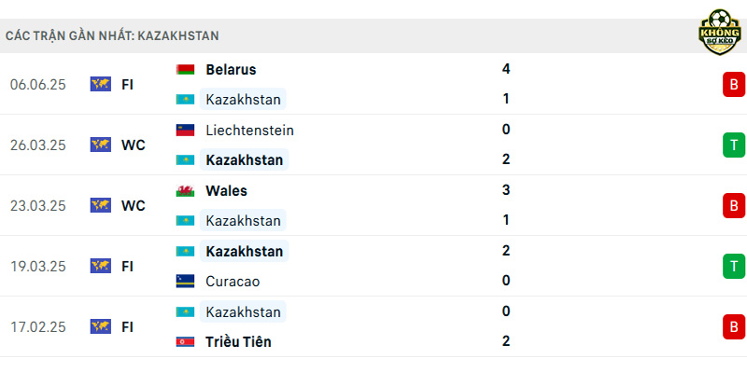The height and width of the screenshot is (373, 747).
Task: Click the highlighted Kazakhstan in 19.03.25 match
Action: pyautogui.click(x=245, y=251)
